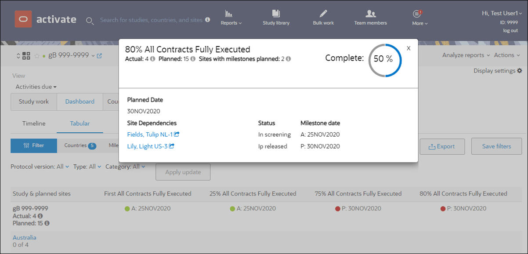Open the Reports menu icon
Viewport: 528px width, 254px height.
(230, 15)
